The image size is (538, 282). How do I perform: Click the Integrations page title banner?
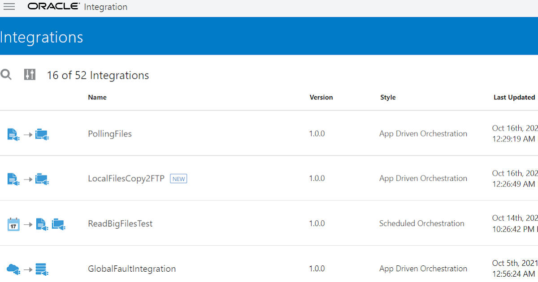(41, 37)
